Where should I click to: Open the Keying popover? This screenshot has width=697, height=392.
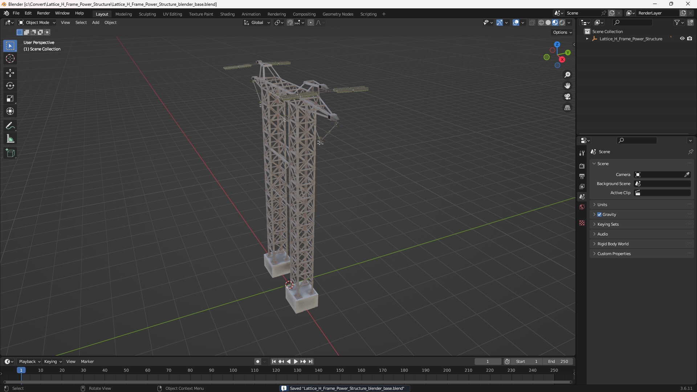click(53, 362)
